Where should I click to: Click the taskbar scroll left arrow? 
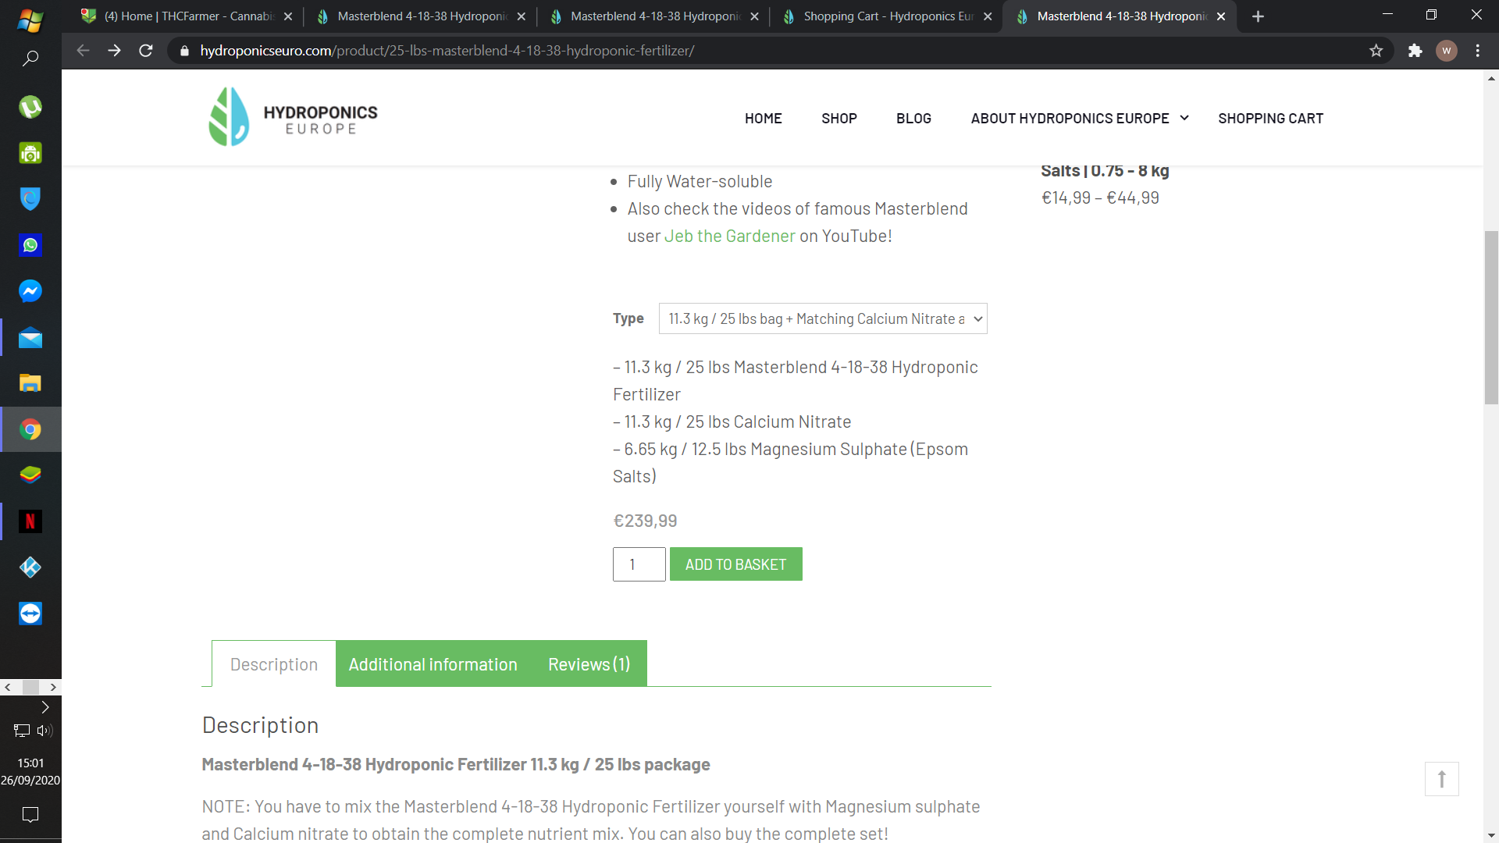tap(8, 688)
